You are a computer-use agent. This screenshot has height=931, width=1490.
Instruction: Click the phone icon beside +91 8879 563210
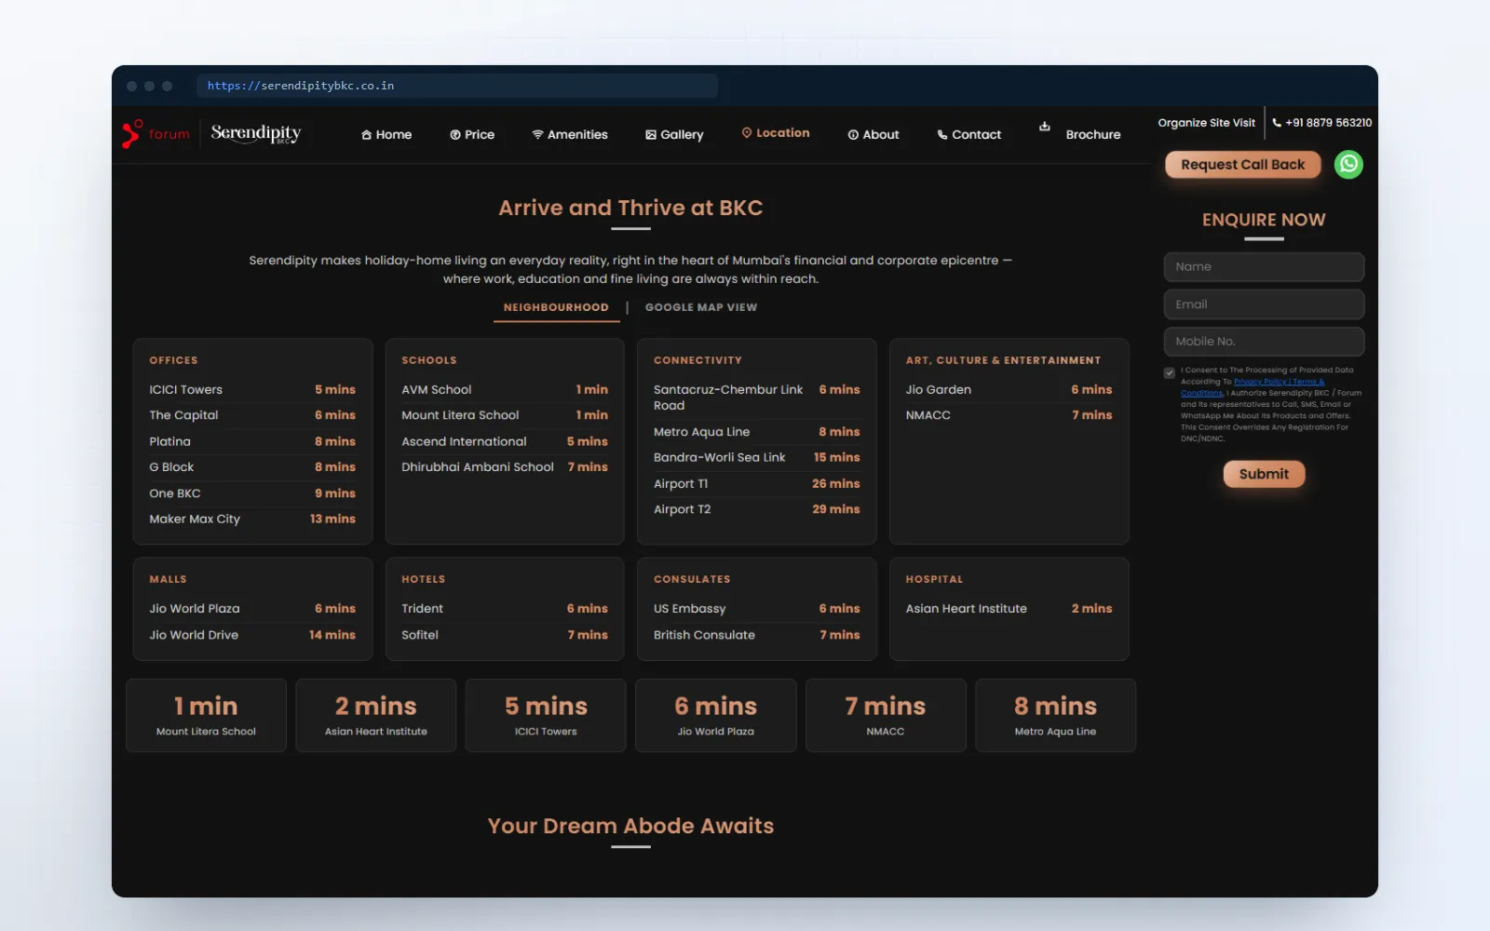coord(1277,123)
